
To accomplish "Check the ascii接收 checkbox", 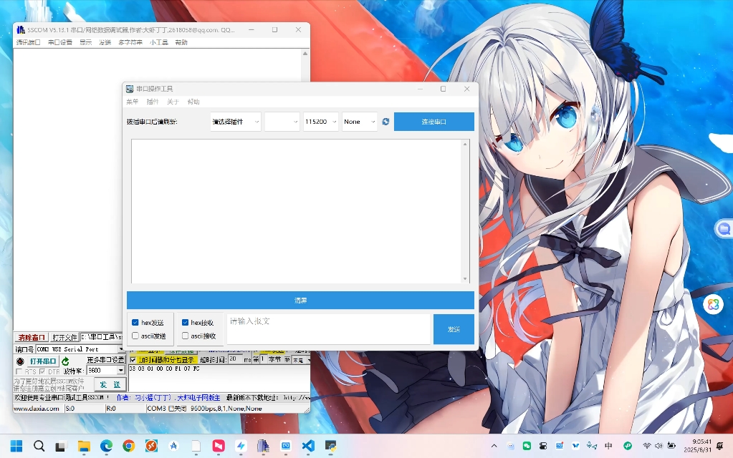I will pyautogui.click(x=185, y=336).
